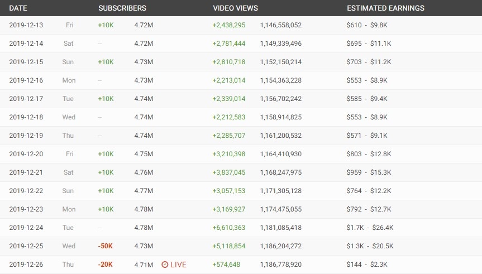
Task: Click the 2019-12-21 date row
Action: [x=26, y=172]
